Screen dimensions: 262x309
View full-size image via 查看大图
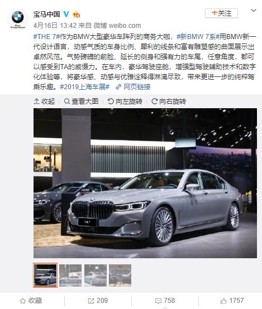(81, 102)
